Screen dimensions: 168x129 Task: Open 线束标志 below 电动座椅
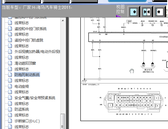coord(22,92)
